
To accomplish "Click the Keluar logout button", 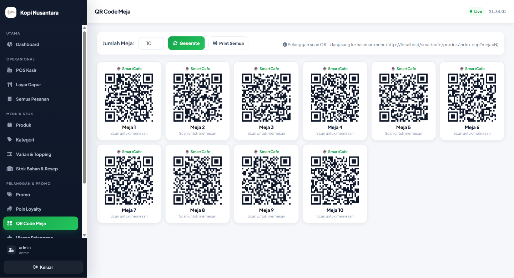I will coord(43,267).
